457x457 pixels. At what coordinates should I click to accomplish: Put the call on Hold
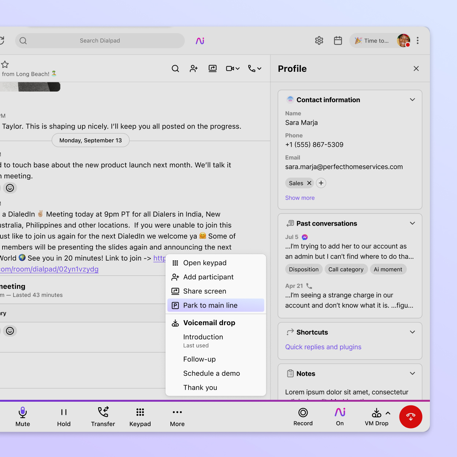coord(64,417)
